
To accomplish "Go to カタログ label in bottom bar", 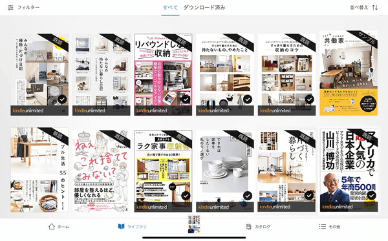I will click(263, 227).
